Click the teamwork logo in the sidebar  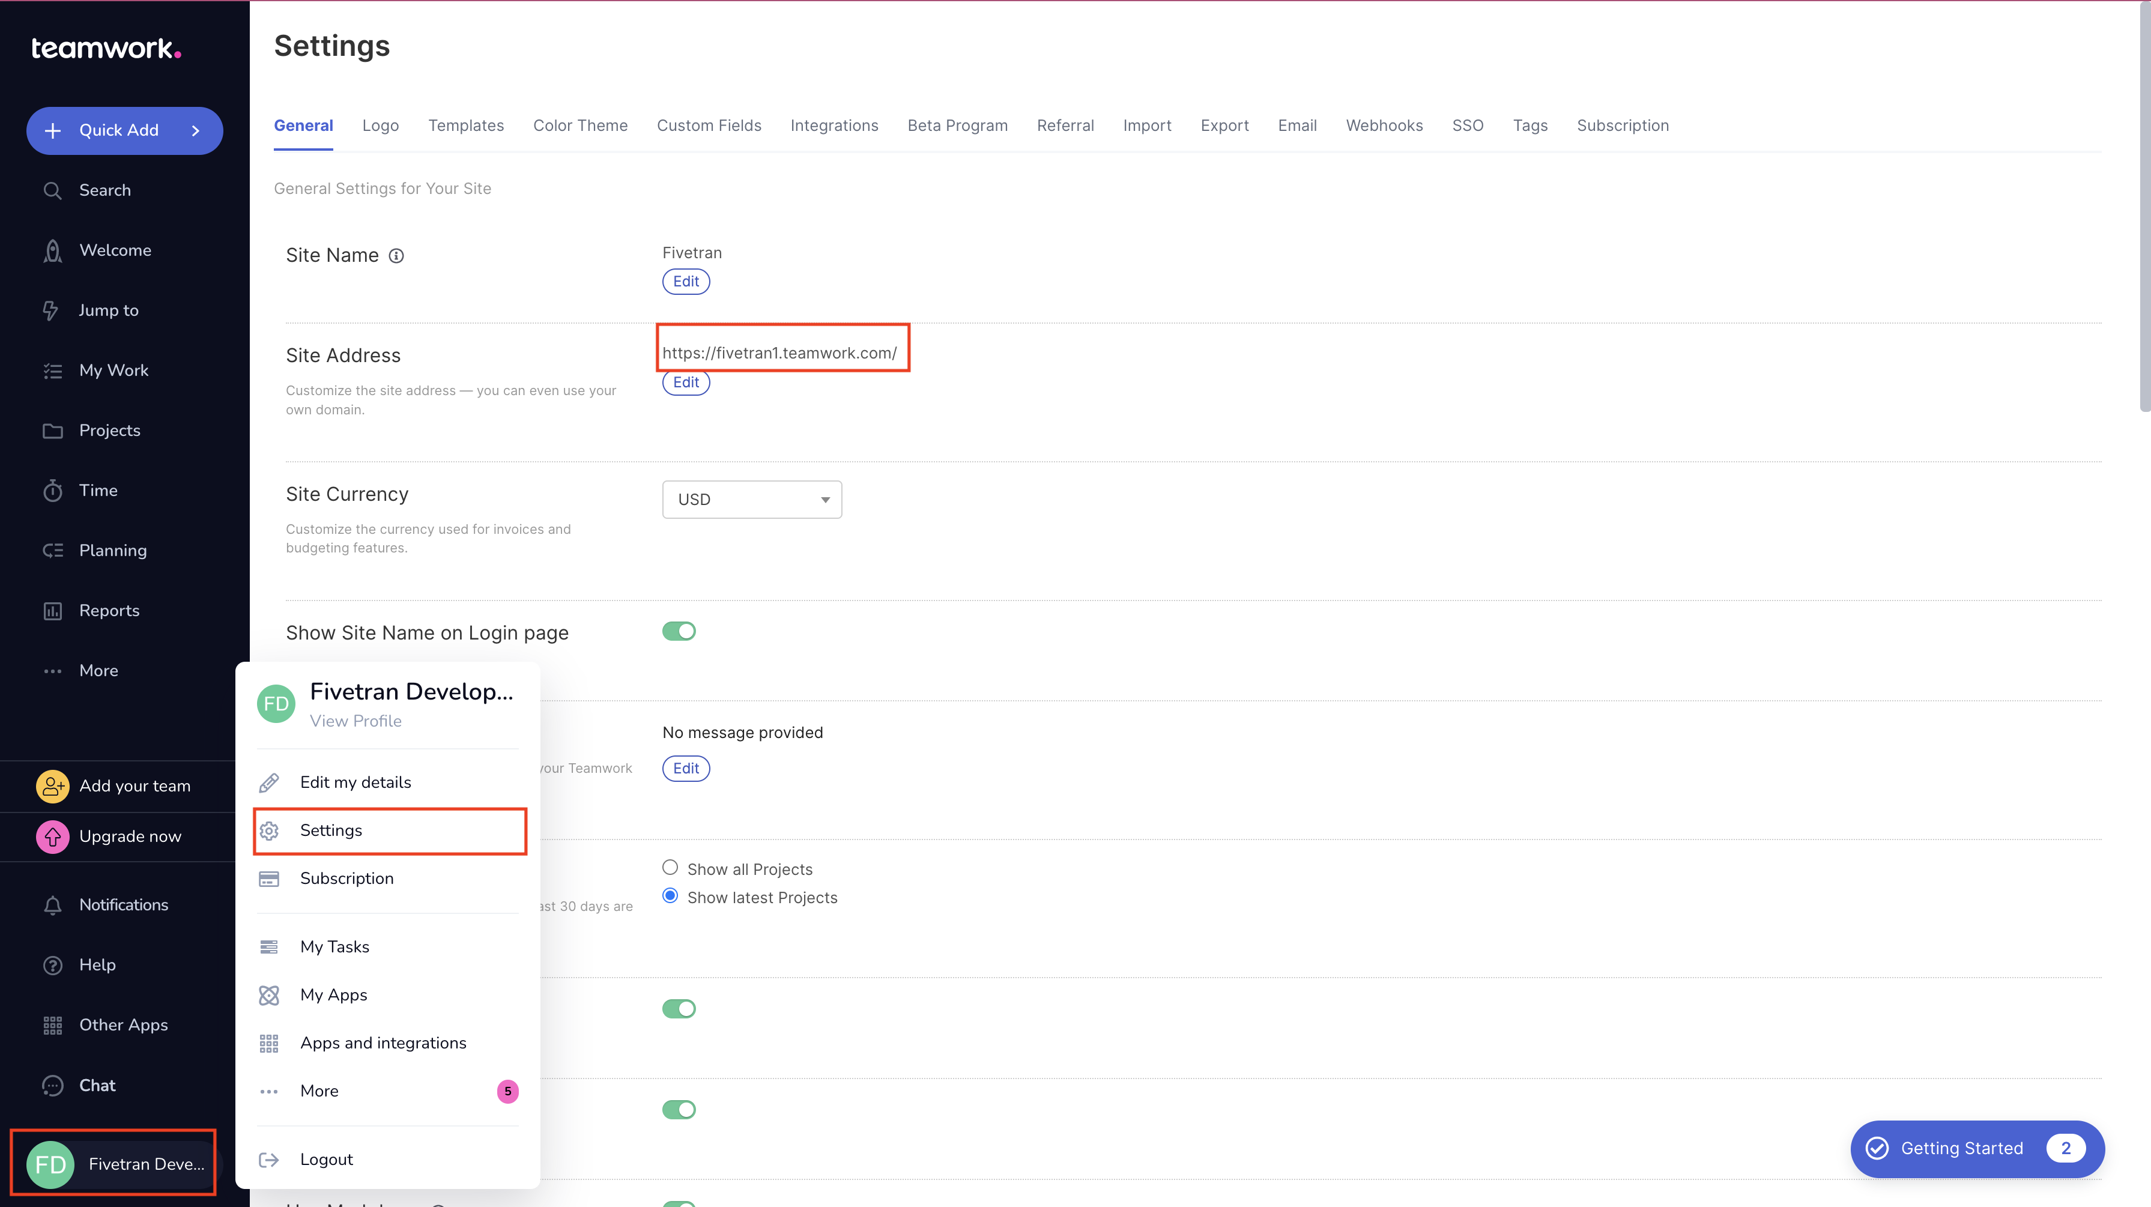pyautogui.click(x=106, y=49)
